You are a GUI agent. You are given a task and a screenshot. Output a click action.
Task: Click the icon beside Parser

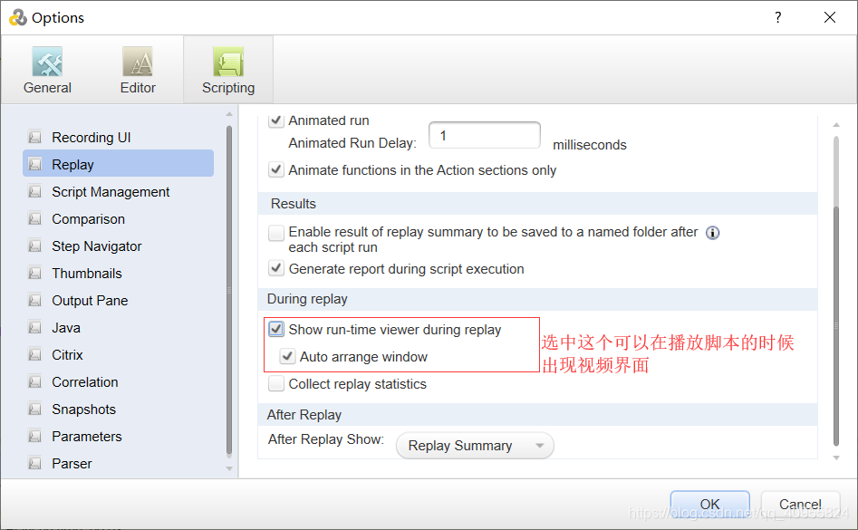click(35, 463)
